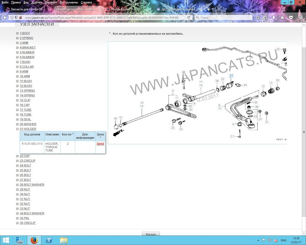Open the Справка menu
The height and width of the screenshot is (245, 306).
tap(86, 3)
